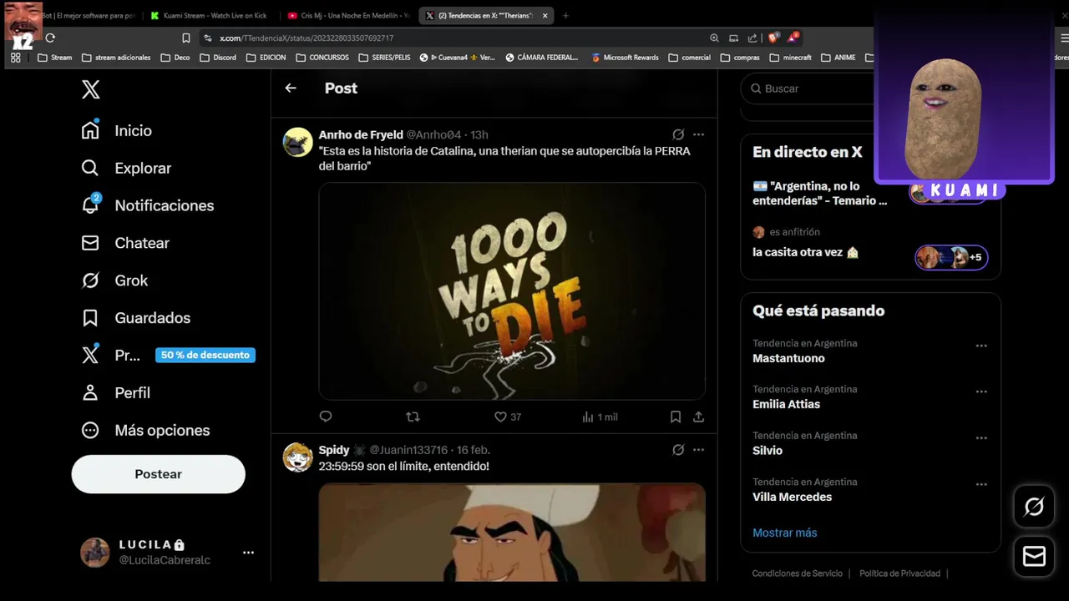Open floating Grok button
Image resolution: width=1069 pixels, height=601 pixels.
tap(1034, 507)
